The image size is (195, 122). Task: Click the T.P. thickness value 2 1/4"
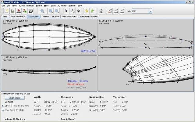coord(78,102)
